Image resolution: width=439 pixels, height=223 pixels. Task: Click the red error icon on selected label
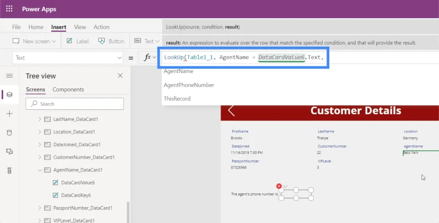pyautogui.click(x=279, y=186)
